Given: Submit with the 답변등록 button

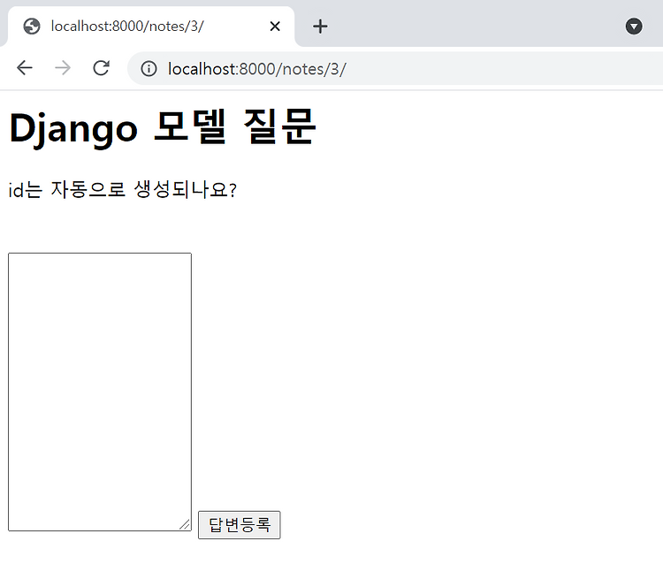Looking at the screenshot, I should coord(240,525).
